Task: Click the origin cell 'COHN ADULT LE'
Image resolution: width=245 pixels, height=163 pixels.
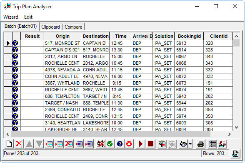Action: pos(62,76)
